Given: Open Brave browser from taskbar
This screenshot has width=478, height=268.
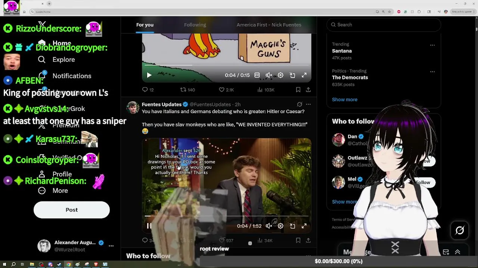Looking at the screenshot, I should [96, 265].
